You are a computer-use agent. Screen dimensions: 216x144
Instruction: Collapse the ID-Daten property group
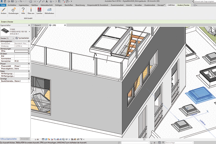[x=29, y=54]
